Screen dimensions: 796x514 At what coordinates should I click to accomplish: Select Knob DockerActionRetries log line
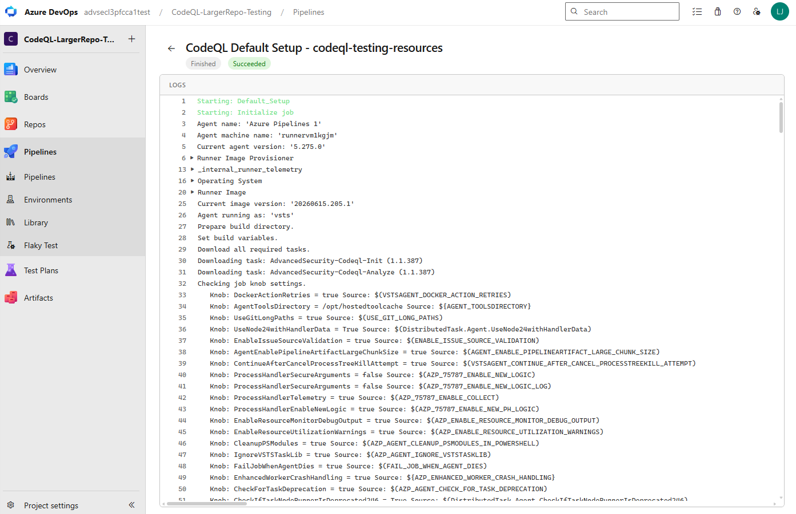pos(361,295)
